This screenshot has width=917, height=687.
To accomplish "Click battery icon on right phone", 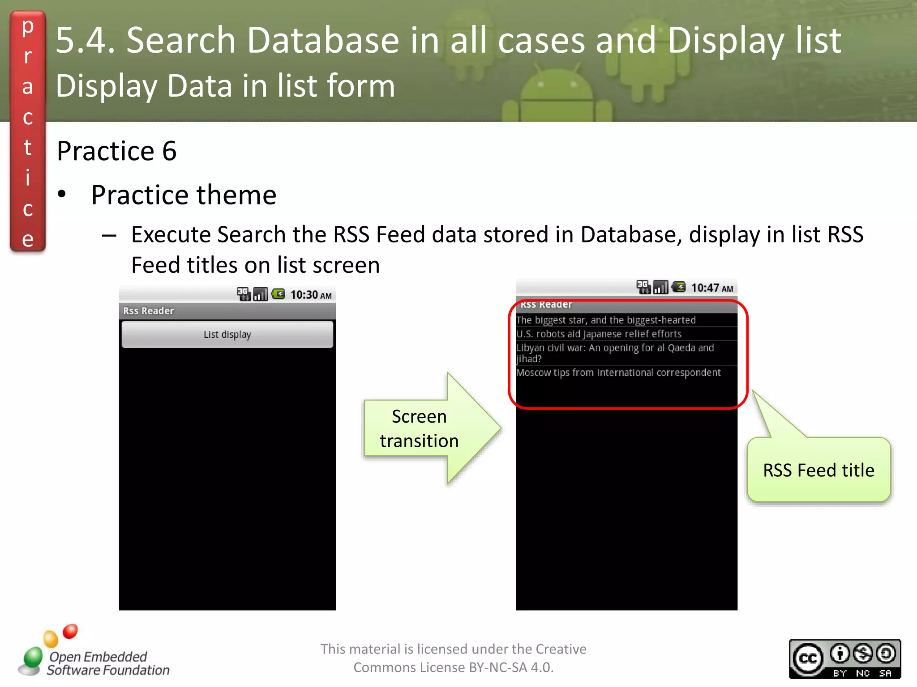I will (678, 287).
